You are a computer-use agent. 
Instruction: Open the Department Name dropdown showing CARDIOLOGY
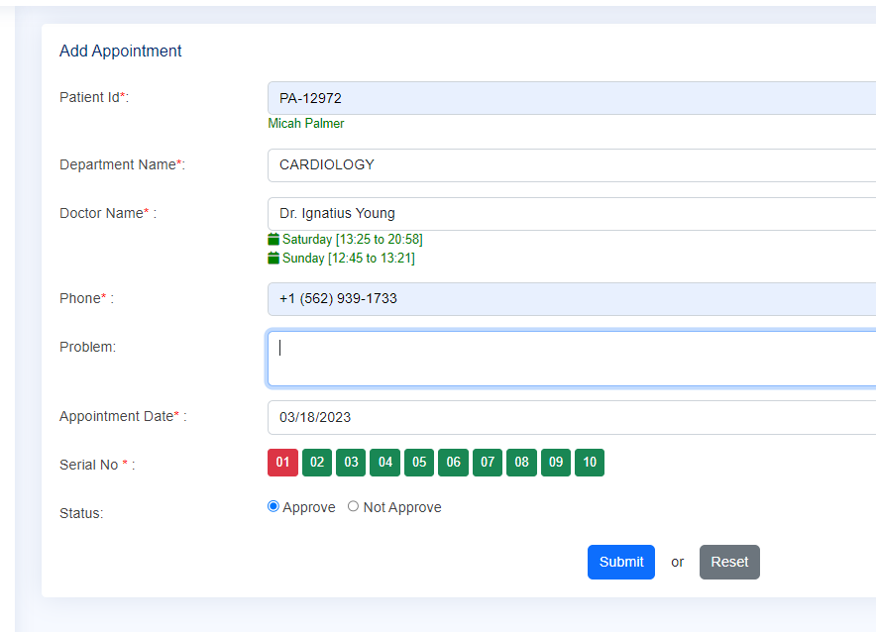click(x=572, y=165)
